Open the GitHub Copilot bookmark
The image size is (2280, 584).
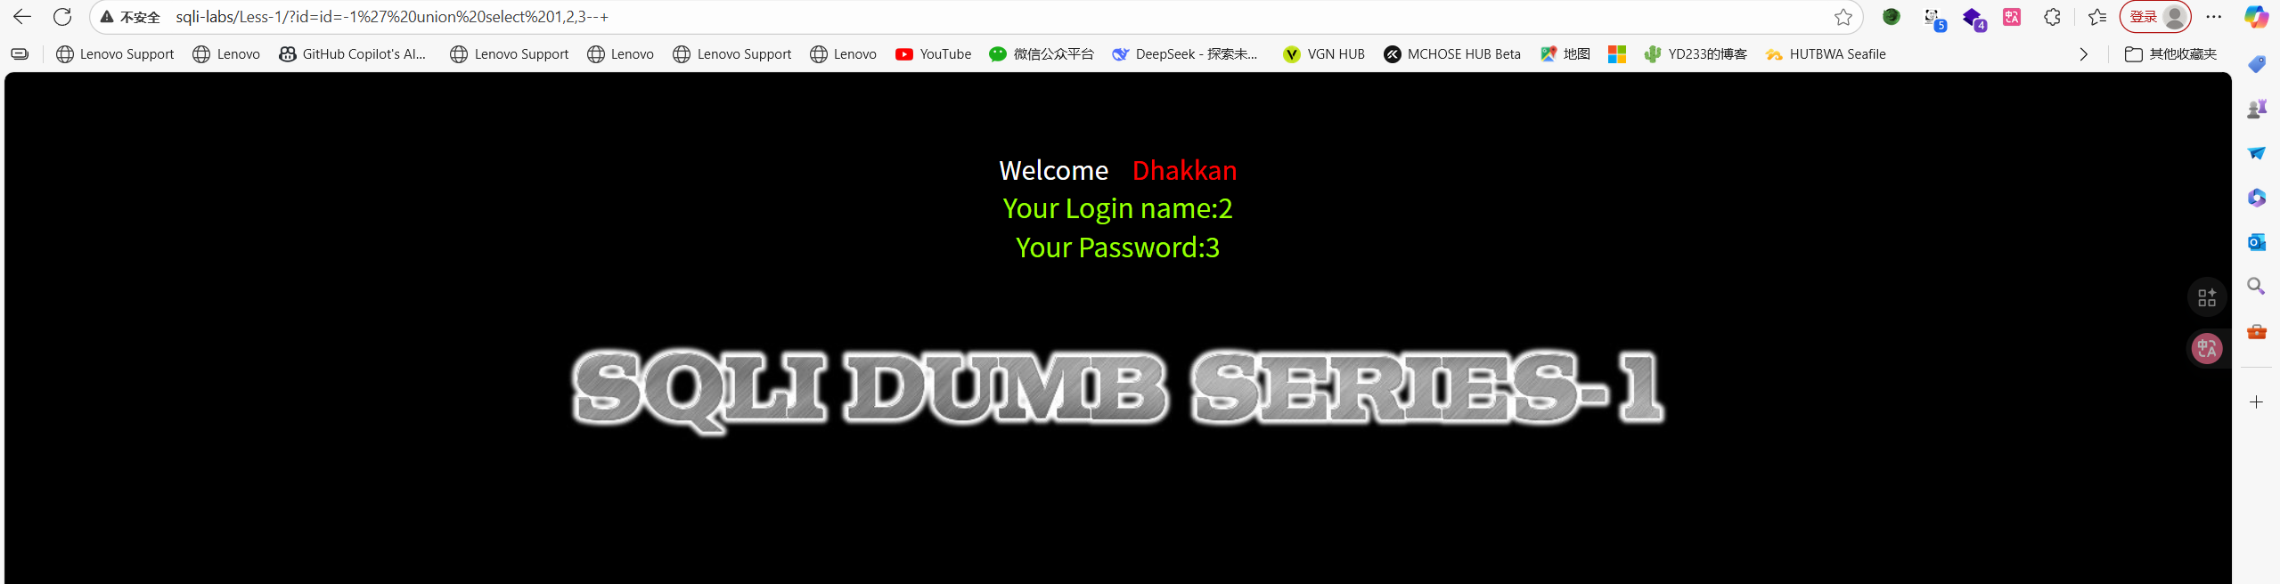pos(353,54)
